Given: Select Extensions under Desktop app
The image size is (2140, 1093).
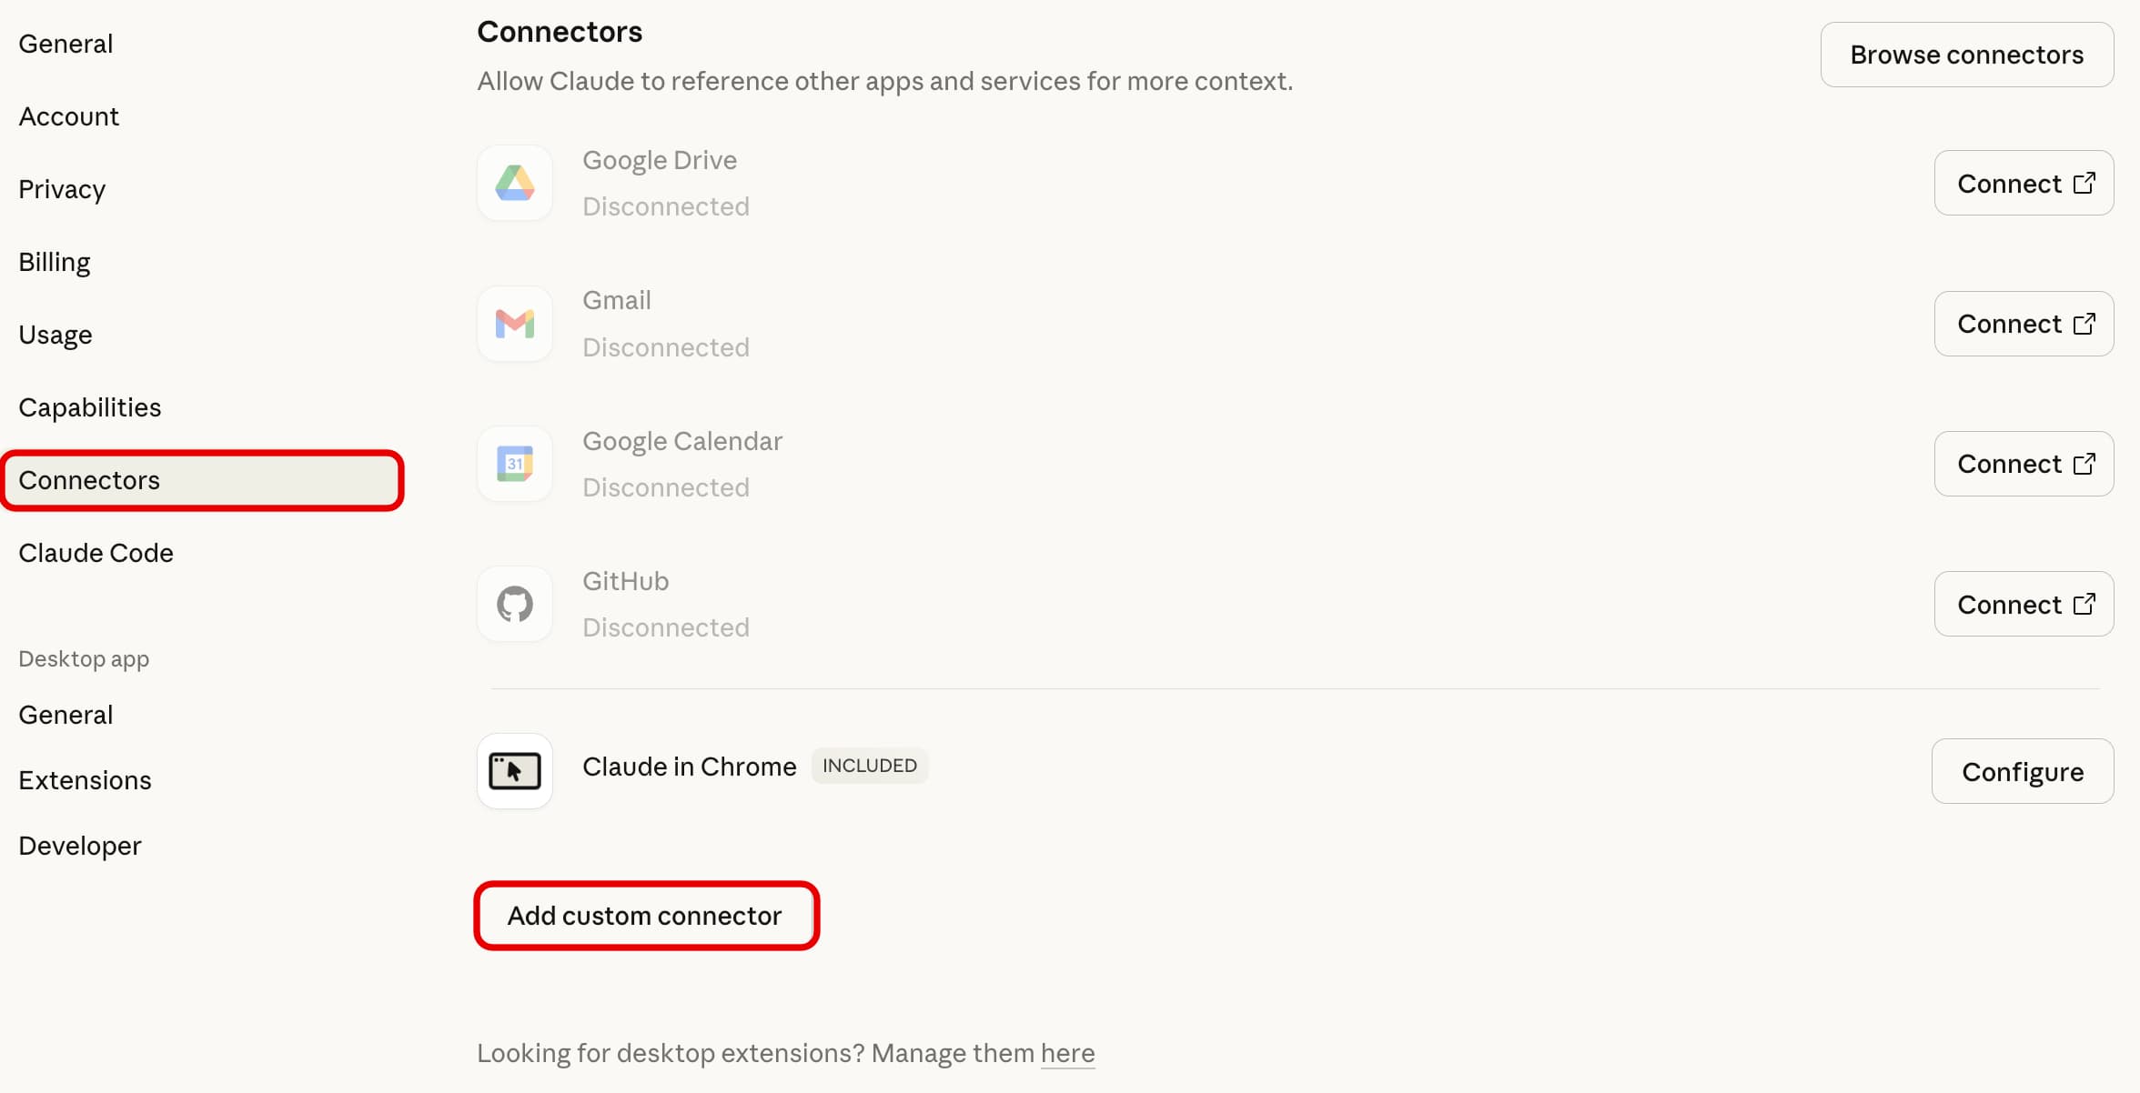Looking at the screenshot, I should pos(85,780).
